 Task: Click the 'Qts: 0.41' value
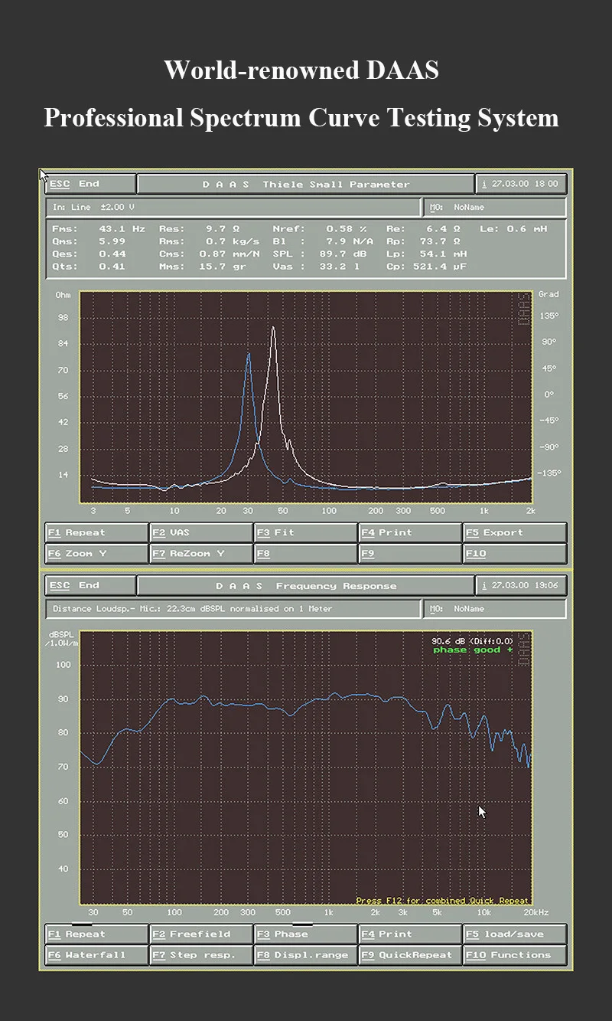pyautogui.click(x=89, y=267)
